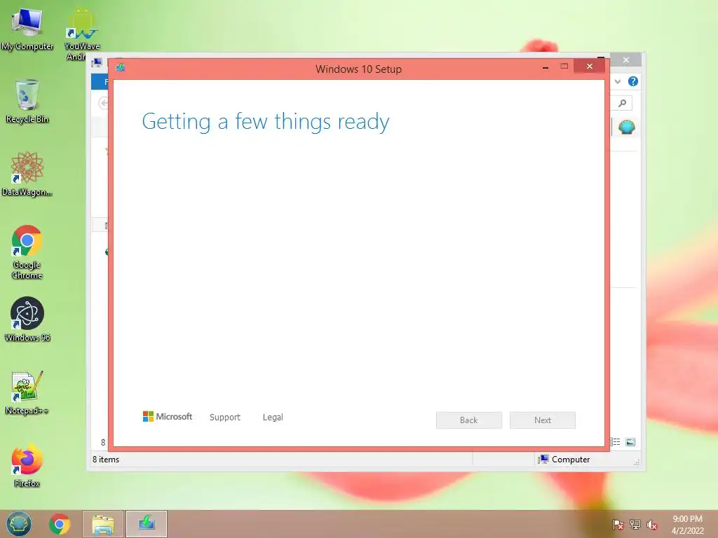Close the Explorer window behind Setup

click(626, 60)
